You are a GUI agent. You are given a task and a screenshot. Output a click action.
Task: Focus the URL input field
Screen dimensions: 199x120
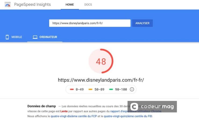[90, 23]
